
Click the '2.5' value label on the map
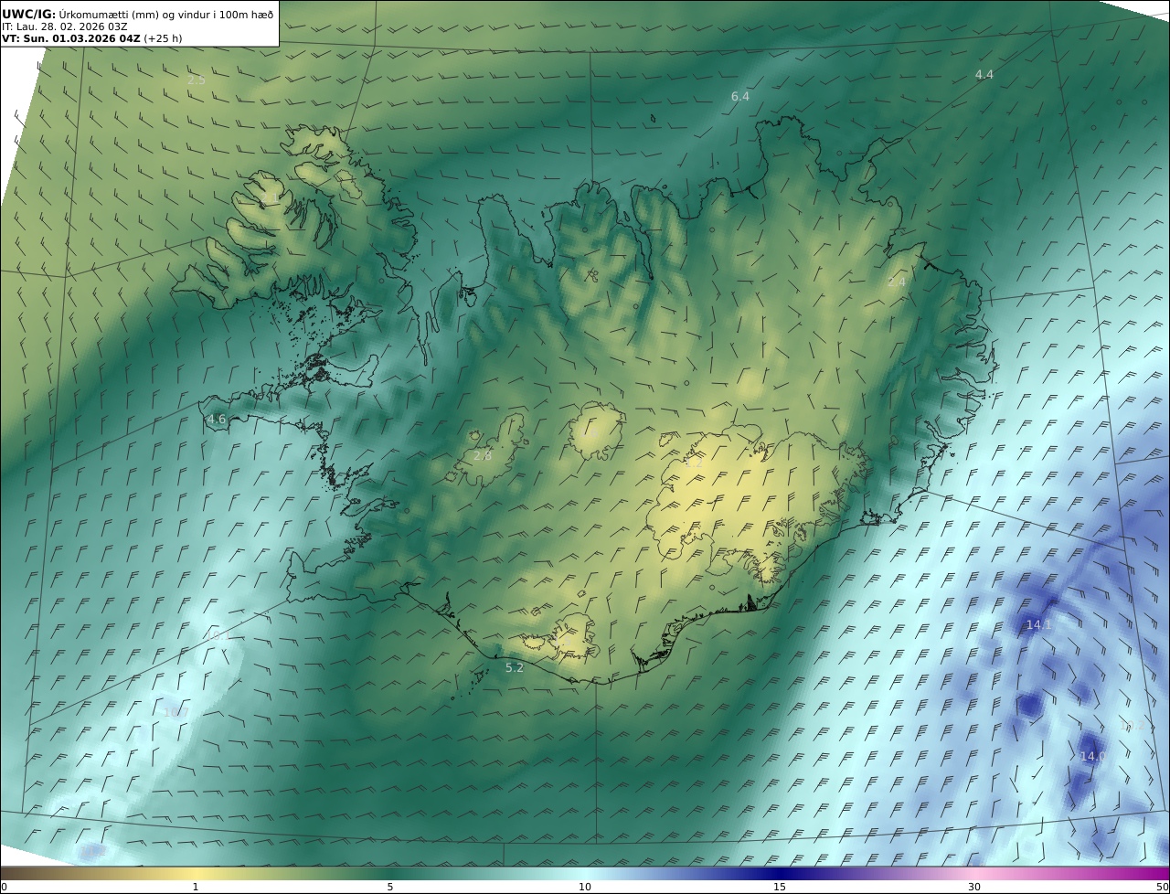(x=196, y=80)
